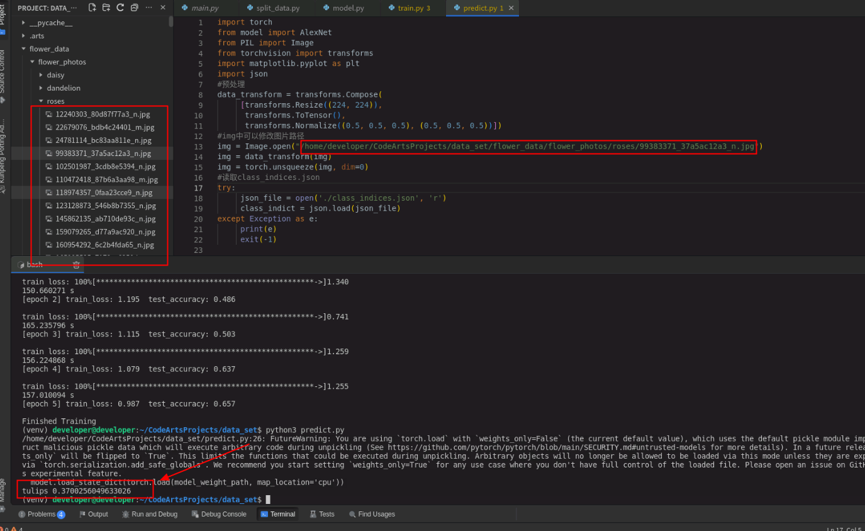The width and height of the screenshot is (865, 531).
Task: Refresh the project explorer tree
Action: [x=120, y=8]
